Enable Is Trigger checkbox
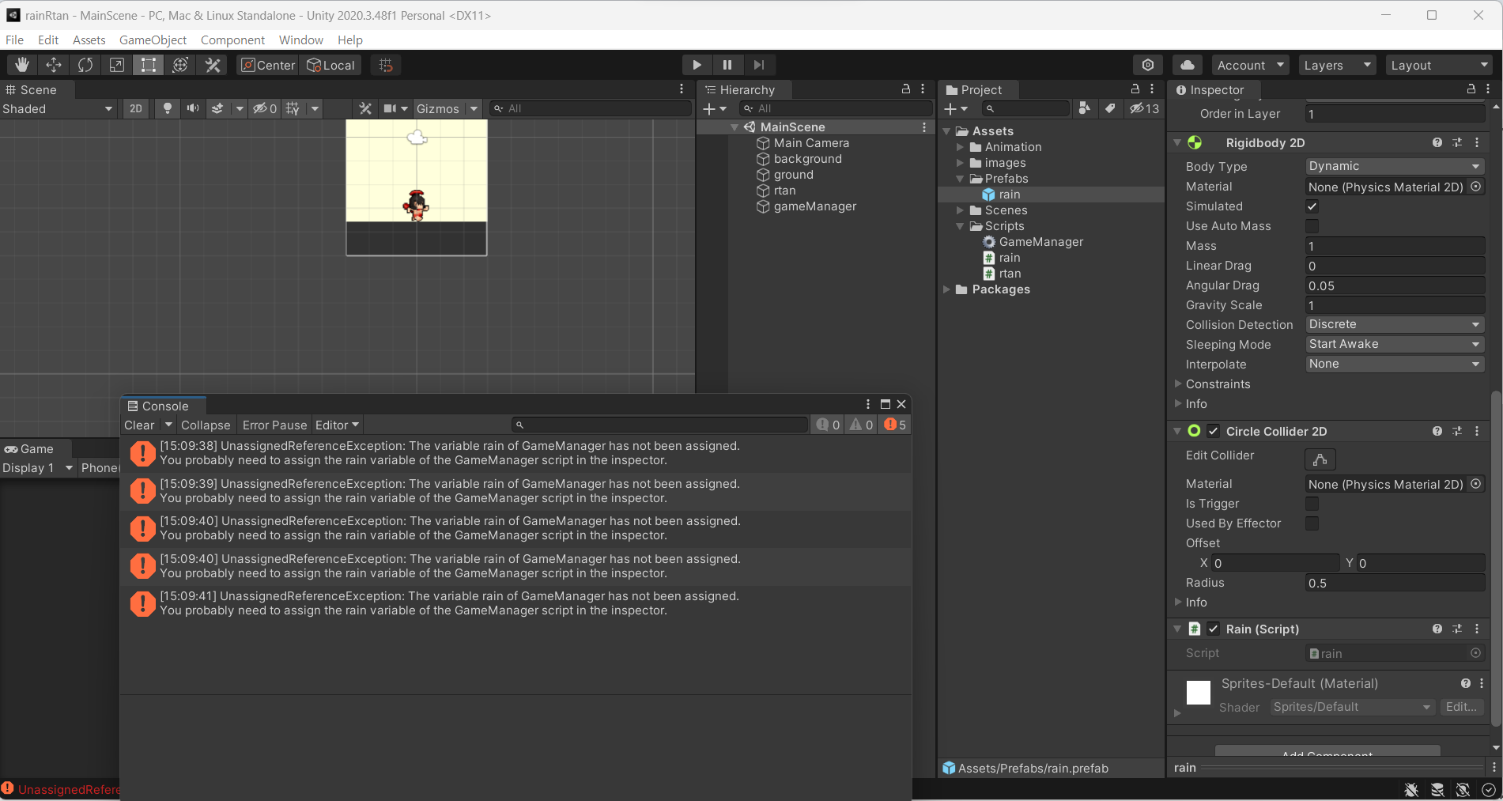1503x801 pixels. point(1312,504)
